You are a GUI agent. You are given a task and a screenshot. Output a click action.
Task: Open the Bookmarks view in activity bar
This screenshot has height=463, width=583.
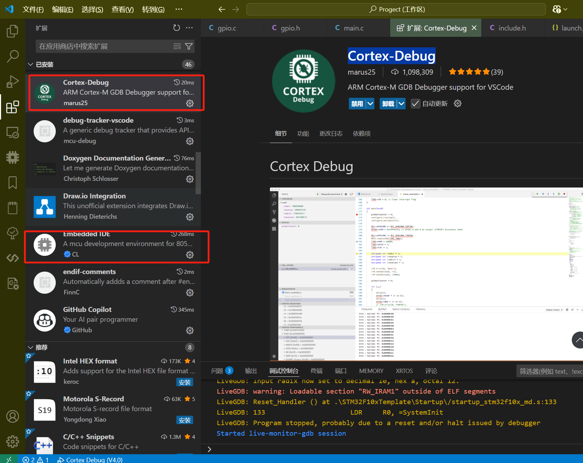pyautogui.click(x=13, y=183)
